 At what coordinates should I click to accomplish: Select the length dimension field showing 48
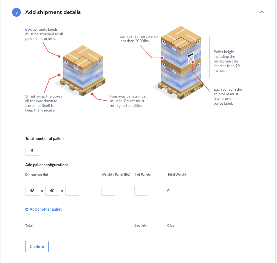tap(32, 191)
